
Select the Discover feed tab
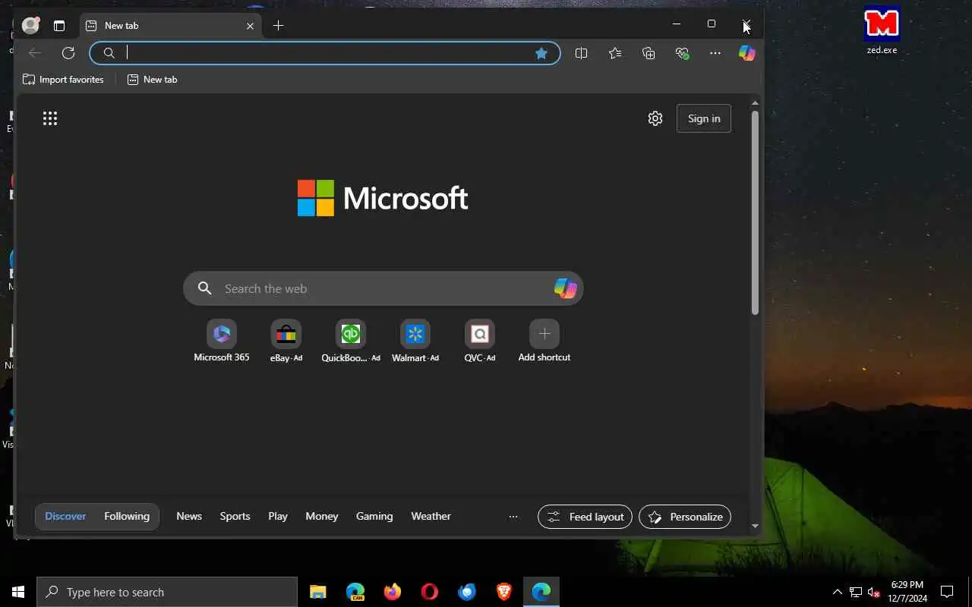tap(65, 516)
